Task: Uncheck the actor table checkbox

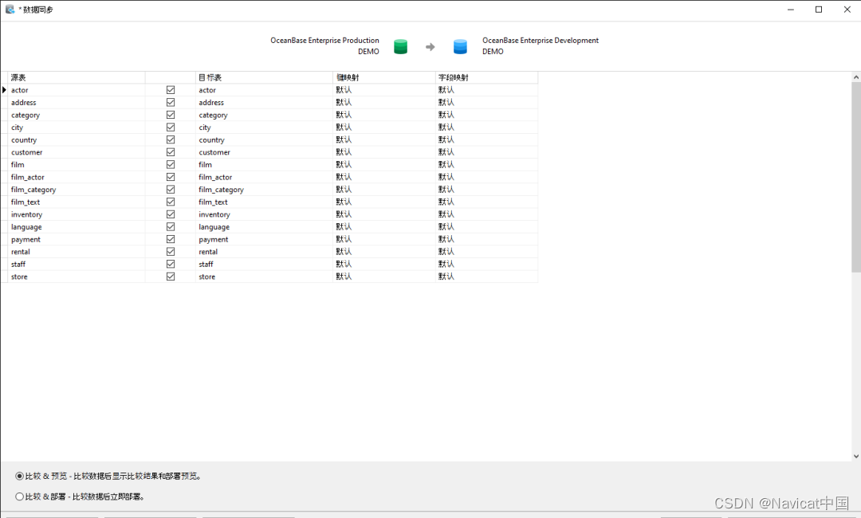Action: (171, 90)
